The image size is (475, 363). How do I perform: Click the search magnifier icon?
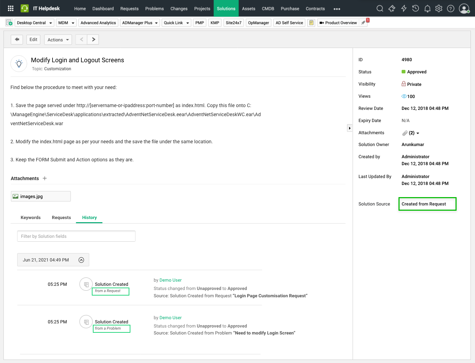[x=380, y=9]
